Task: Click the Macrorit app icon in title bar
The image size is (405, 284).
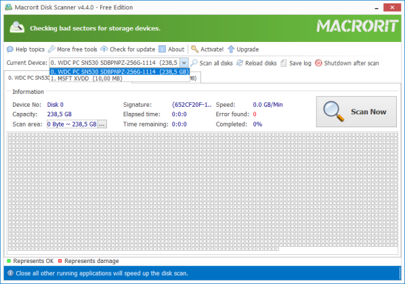Action: tap(9, 7)
